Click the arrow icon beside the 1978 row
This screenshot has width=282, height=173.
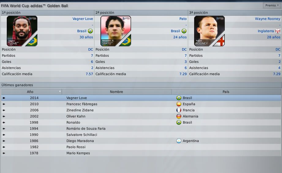point(4,153)
